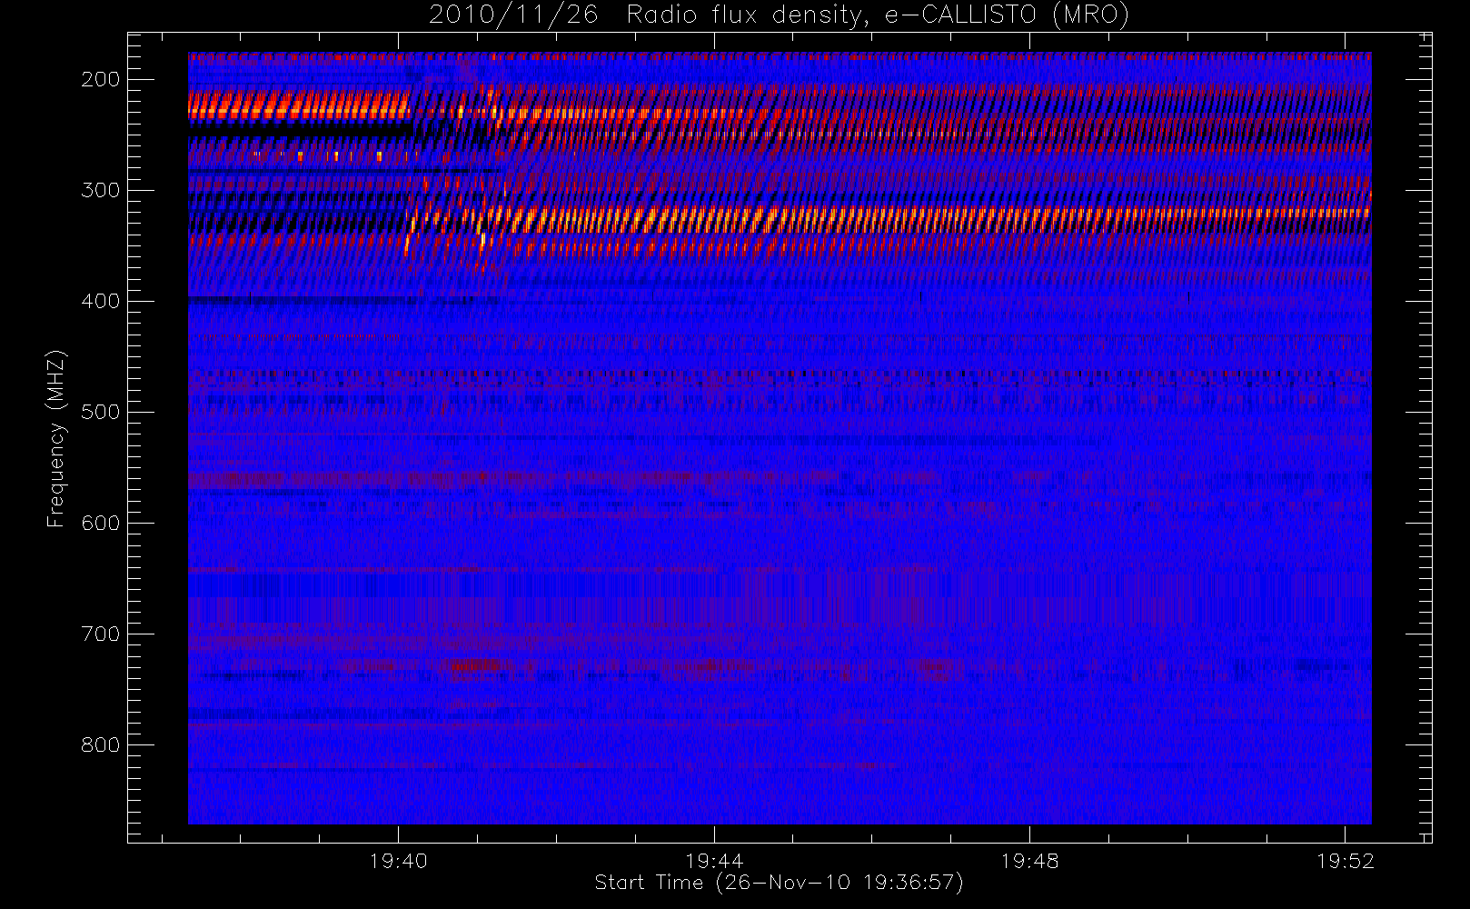1470x909 pixels.
Task: Click the 800 frequency tick label
Action: pos(101,744)
